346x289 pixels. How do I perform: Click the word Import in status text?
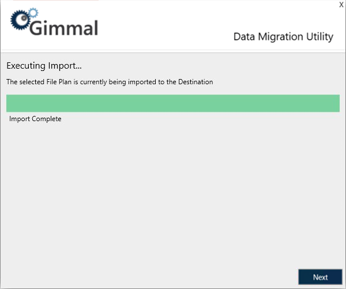click(20, 119)
